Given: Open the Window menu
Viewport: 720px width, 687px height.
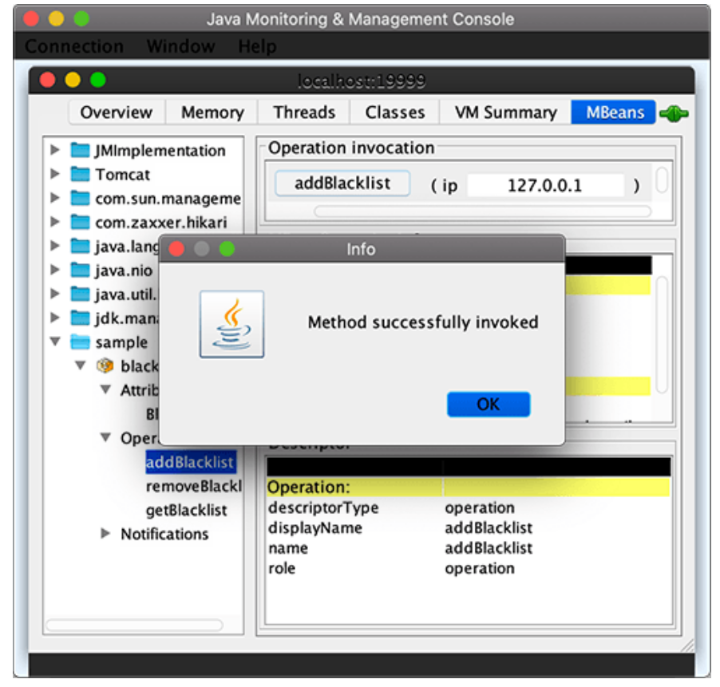Looking at the screenshot, I should click(181, 46).
